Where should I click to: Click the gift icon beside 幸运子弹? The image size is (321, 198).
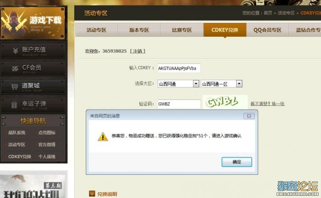point(14,104)
